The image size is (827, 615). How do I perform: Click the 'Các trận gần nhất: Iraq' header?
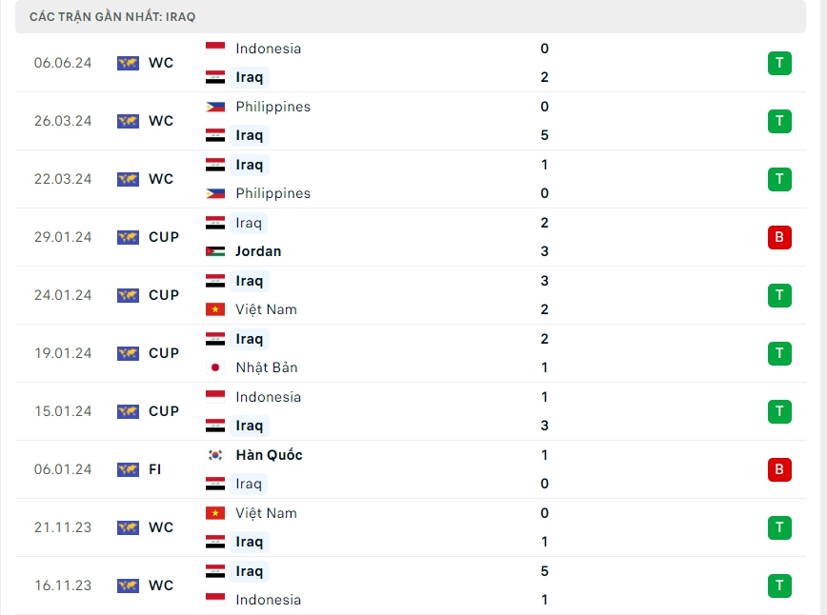[112, 17]
